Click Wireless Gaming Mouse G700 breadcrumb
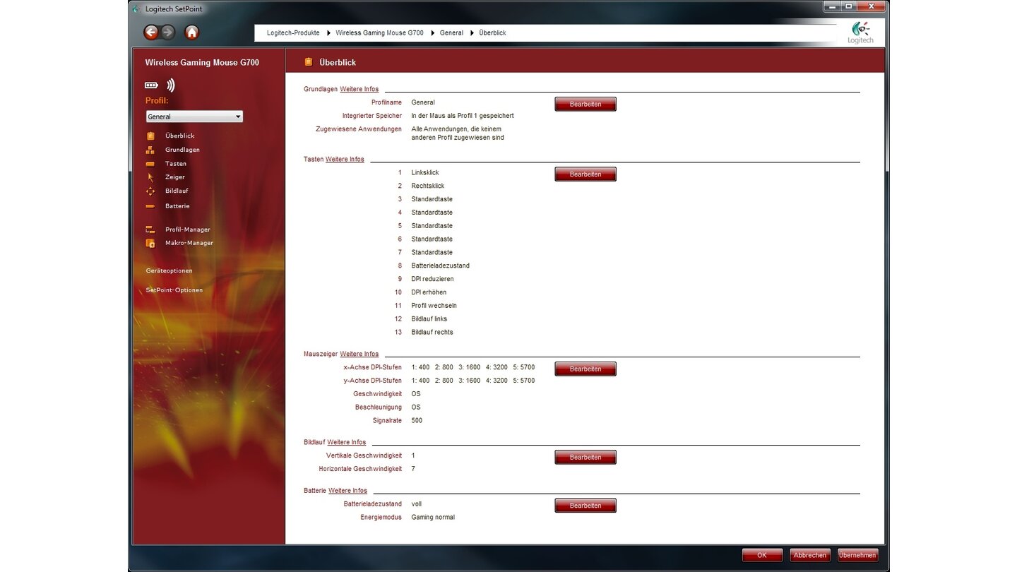Viewport: 1017px width, 572px height. [x=379, y=33]
